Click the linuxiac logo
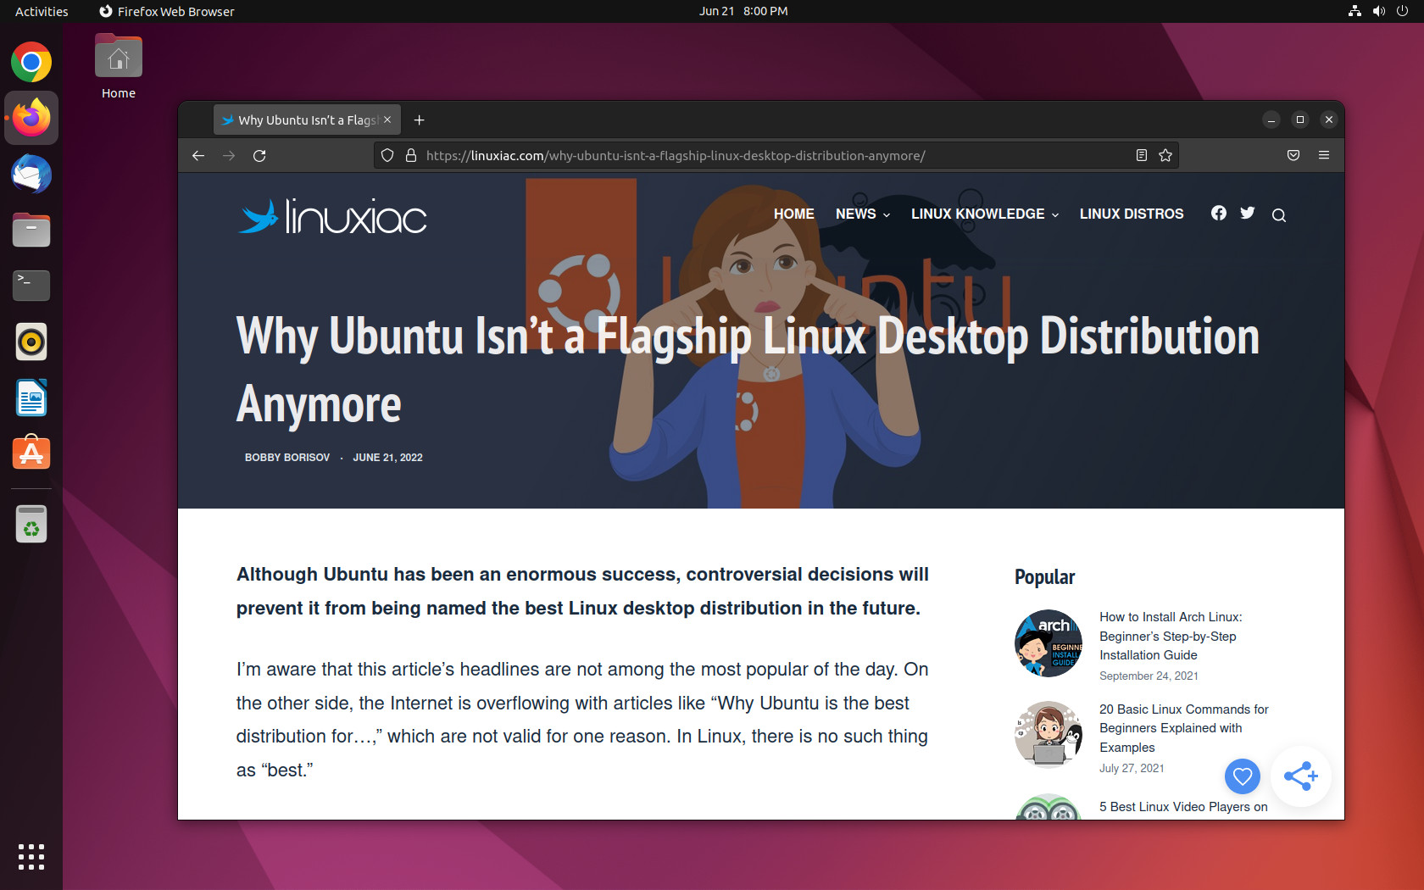Viewport: 1424px width, 890px height. coord(332,217)
